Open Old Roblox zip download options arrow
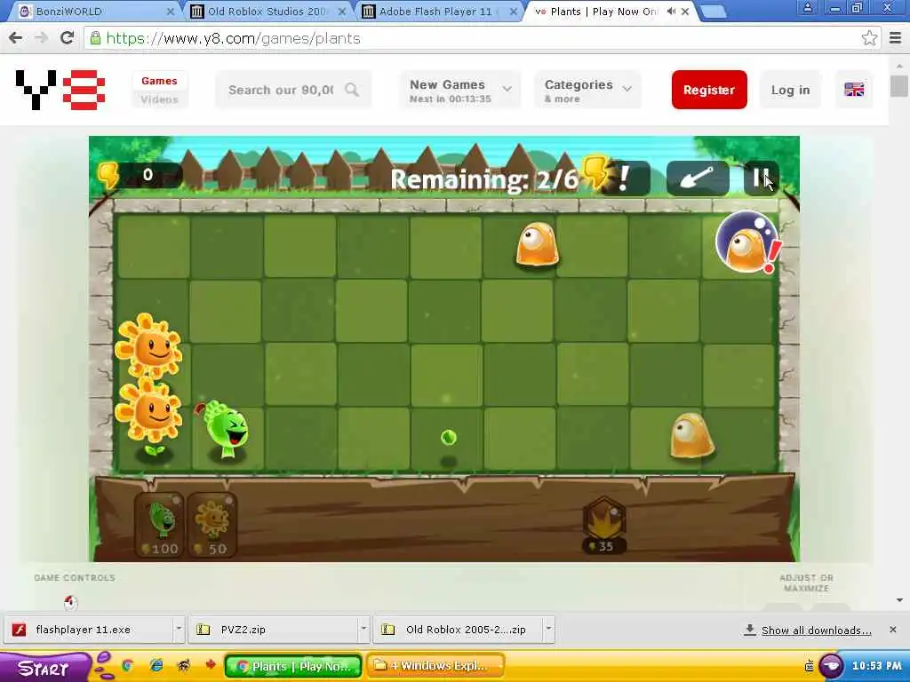 [548, 630]
